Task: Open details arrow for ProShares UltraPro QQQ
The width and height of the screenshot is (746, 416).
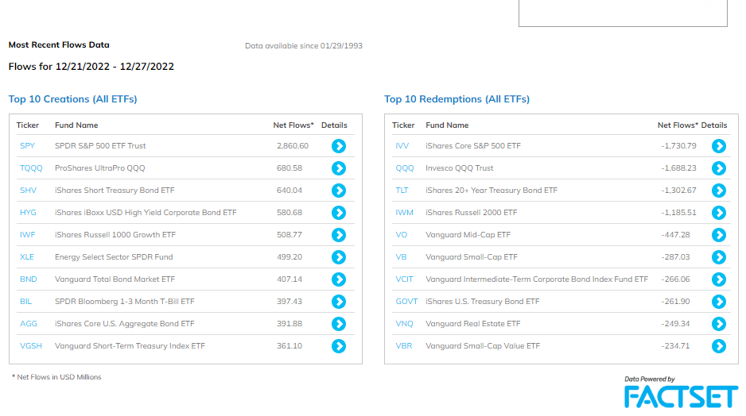Action: (x=339, y=168)
